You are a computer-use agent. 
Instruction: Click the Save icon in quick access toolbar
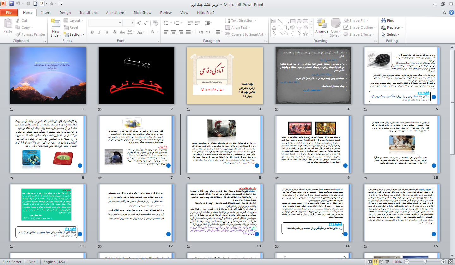(11, 4)
